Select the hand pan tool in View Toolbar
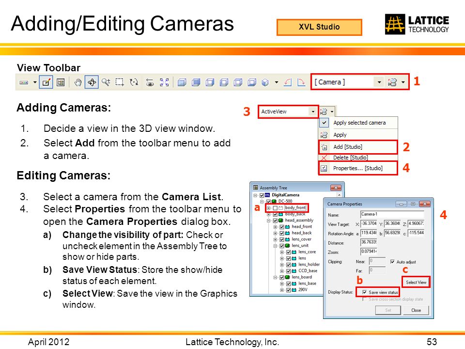The width and height of the screenshot is (465, 349). tap(77, 82)
